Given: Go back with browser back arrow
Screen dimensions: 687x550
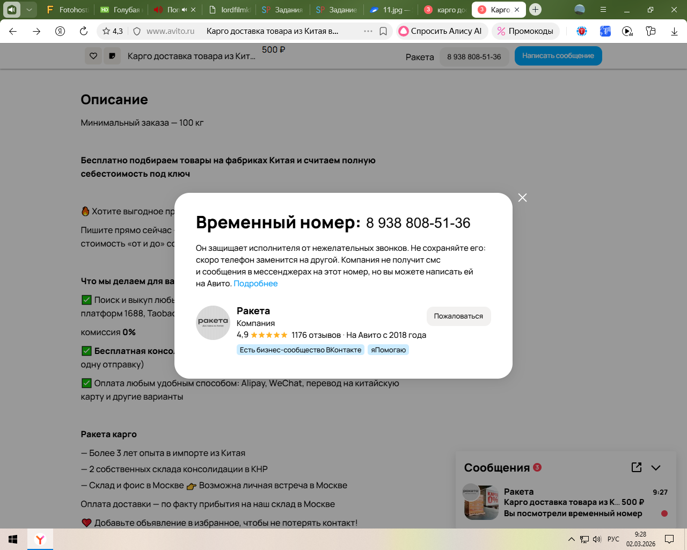Looking at the screenshot, I should pos(13,31).
